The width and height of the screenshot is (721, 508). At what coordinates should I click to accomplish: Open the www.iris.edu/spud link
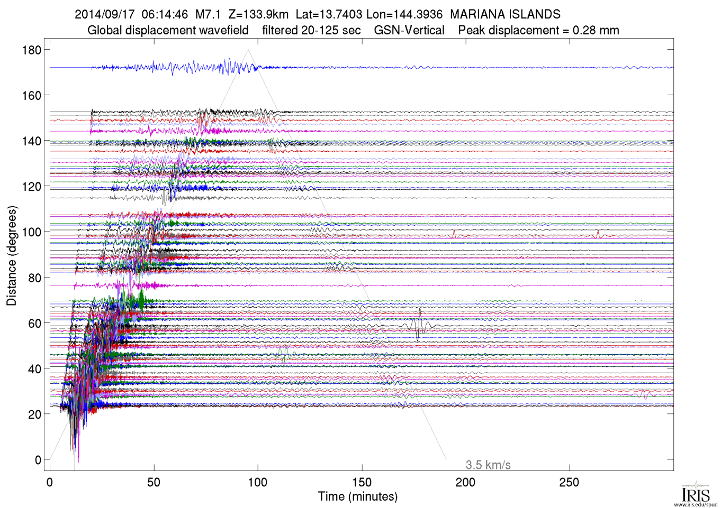pos(696,505)
